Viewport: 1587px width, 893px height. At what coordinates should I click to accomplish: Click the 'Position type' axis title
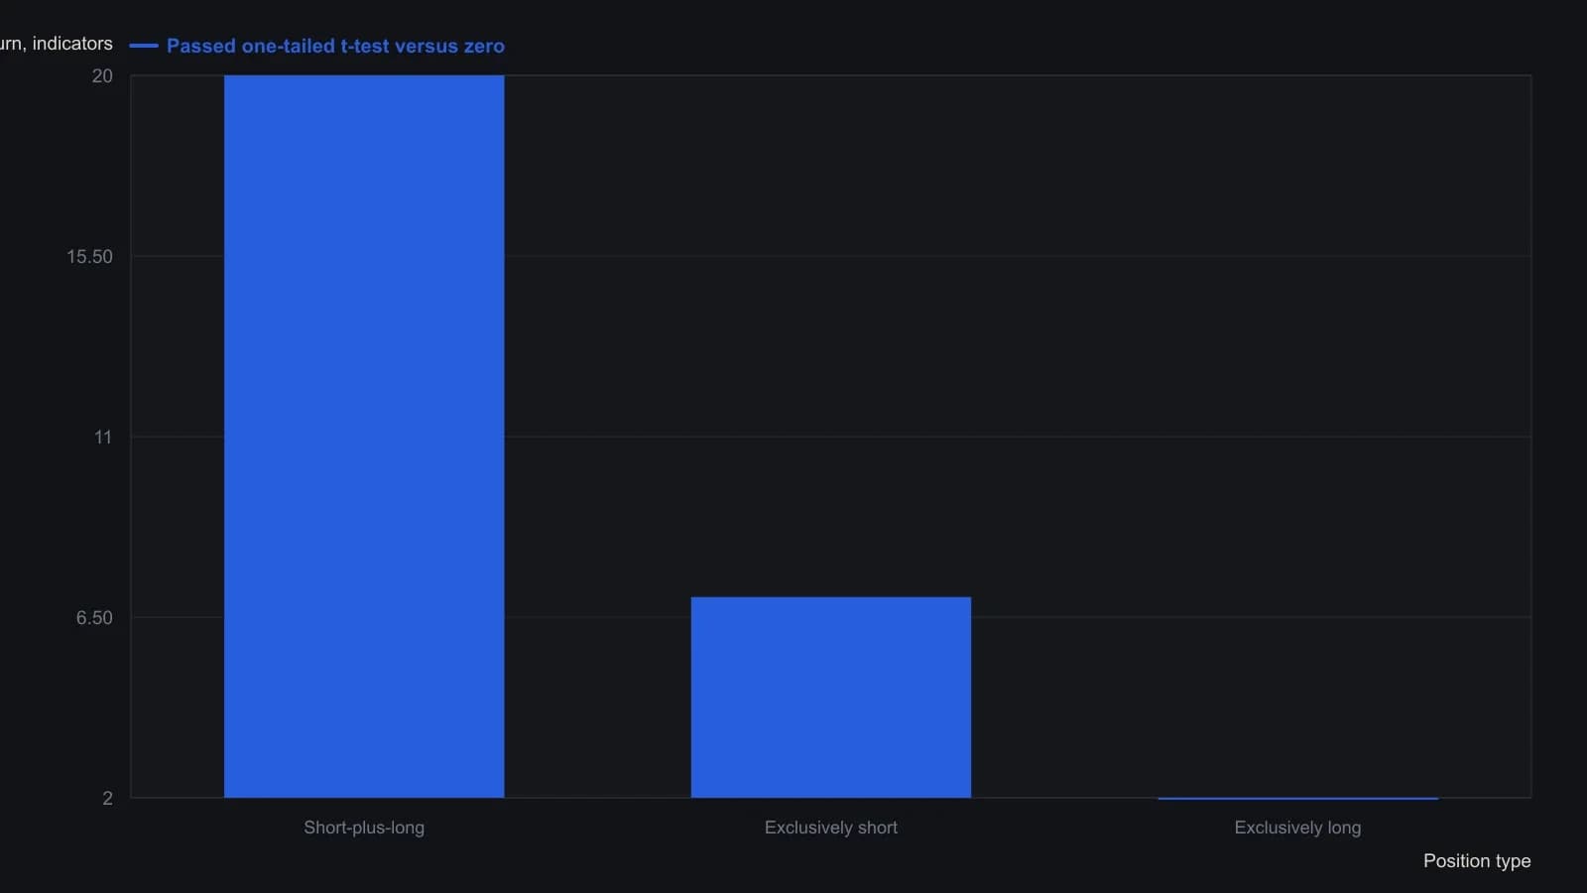pos(1477,861)
